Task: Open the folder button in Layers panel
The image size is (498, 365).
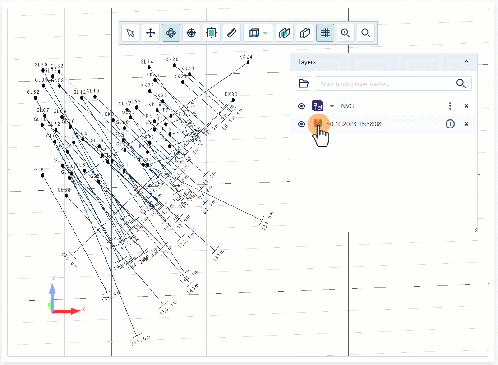Action: 304,83
